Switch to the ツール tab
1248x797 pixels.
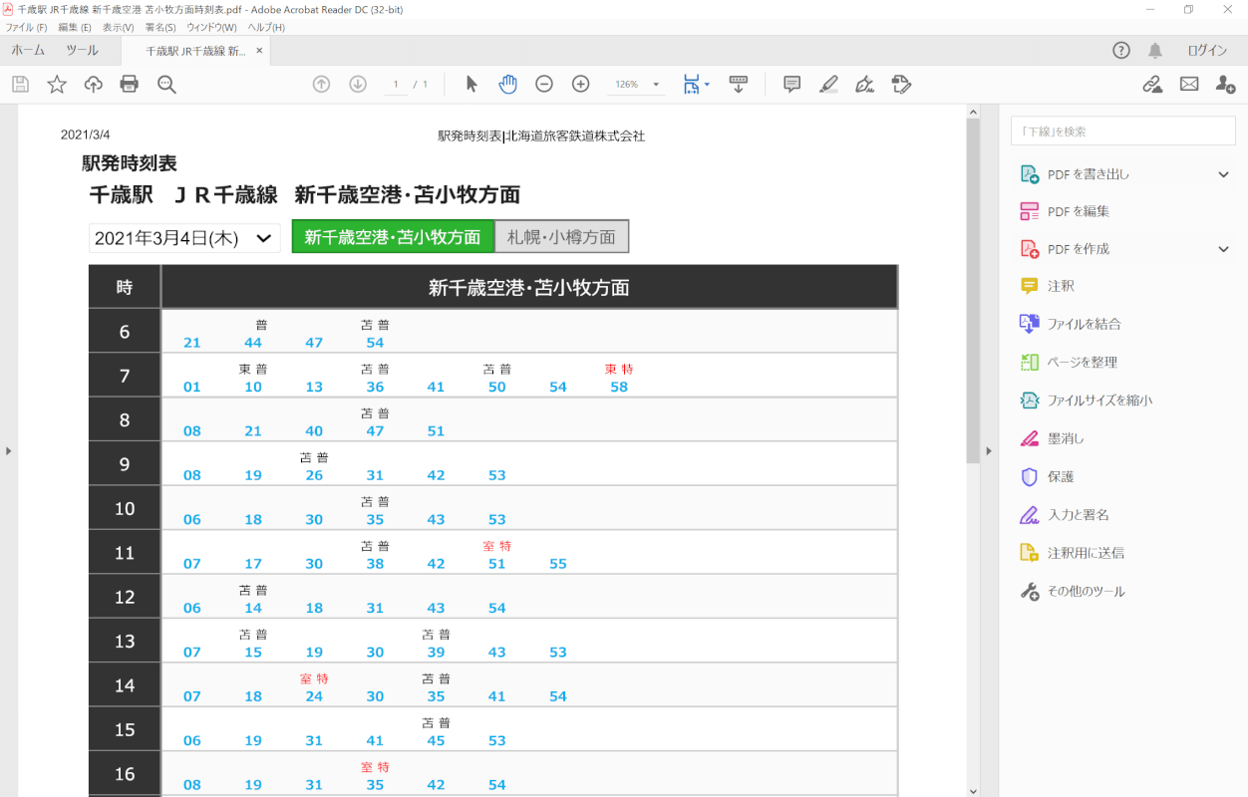(x=82, y=50)
